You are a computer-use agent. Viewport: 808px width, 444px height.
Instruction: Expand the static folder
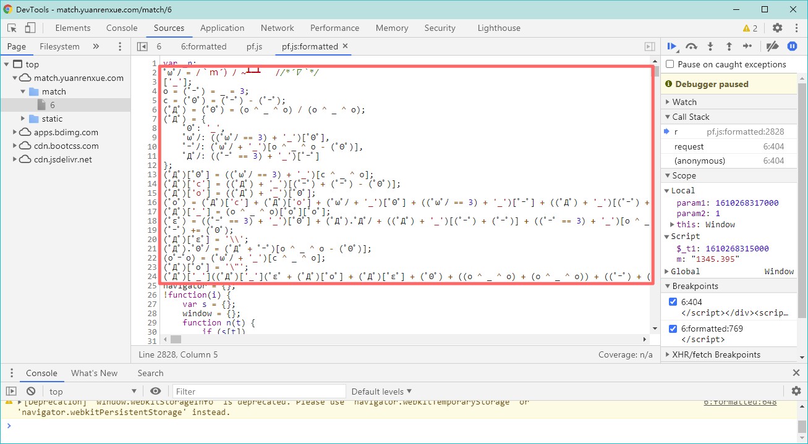pyautogui.click(x=23, y=119)
